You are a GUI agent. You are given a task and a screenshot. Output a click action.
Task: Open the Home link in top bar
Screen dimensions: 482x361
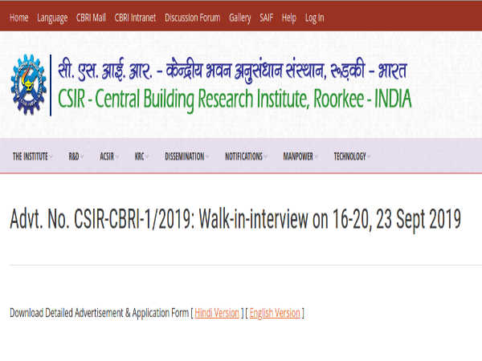[x=18, y=18]
